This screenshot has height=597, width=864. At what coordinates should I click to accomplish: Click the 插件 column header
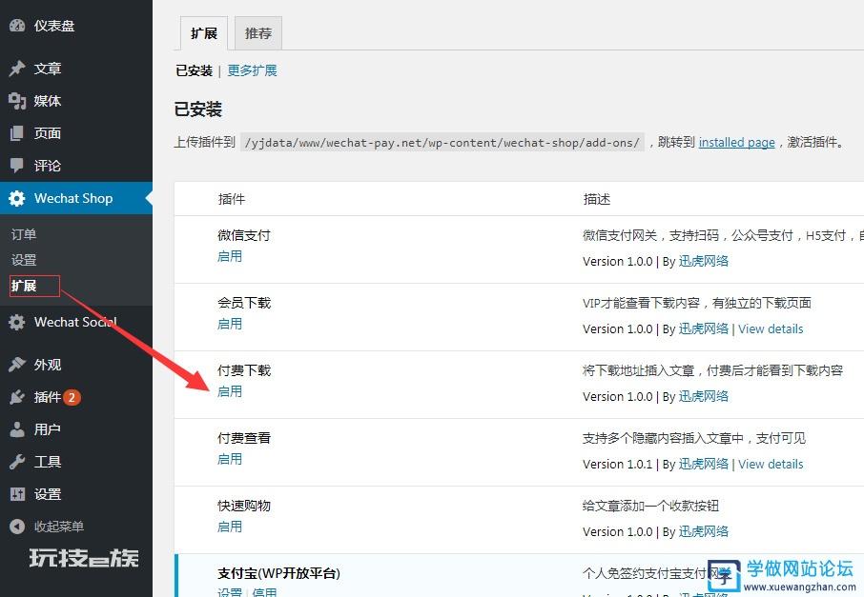[x=232, y=199]
